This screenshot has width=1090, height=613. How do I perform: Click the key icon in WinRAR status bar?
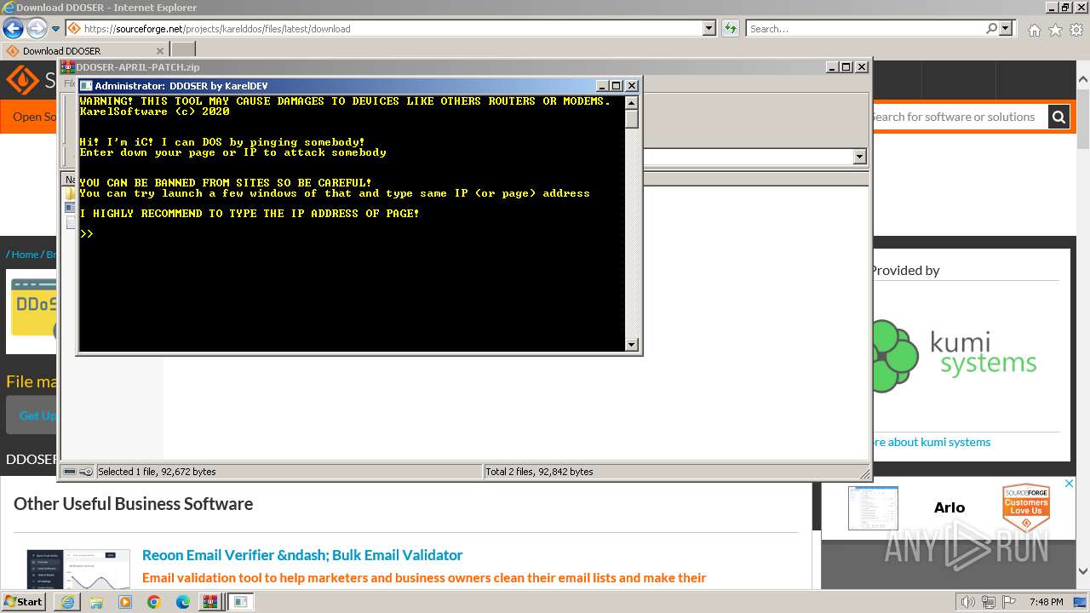86,472
